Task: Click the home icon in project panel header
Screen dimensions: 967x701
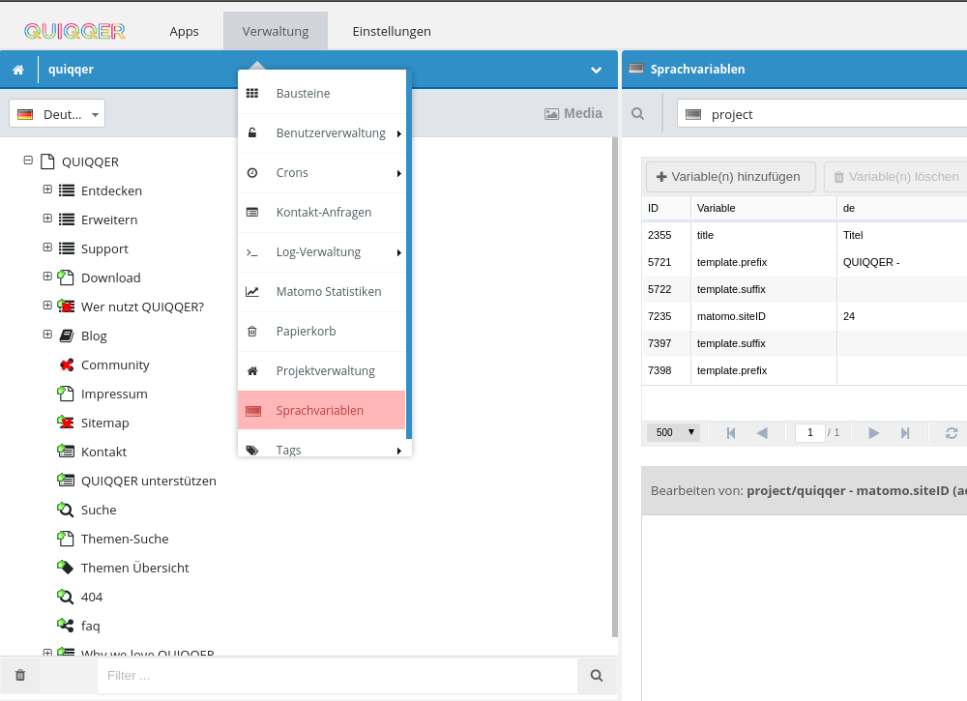Action: coord(18,70)
